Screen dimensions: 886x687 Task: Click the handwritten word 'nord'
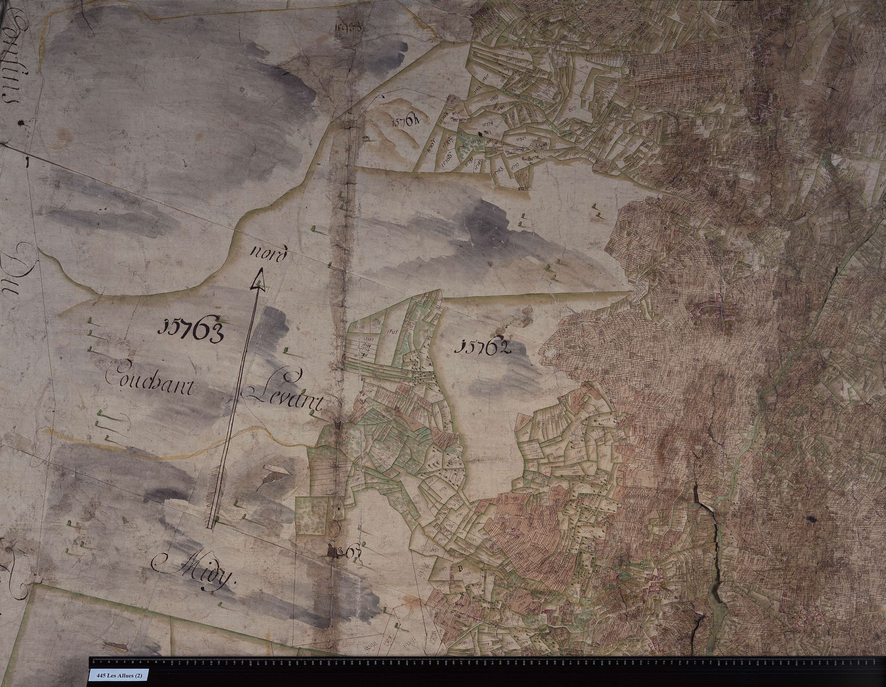pos(269,254)
